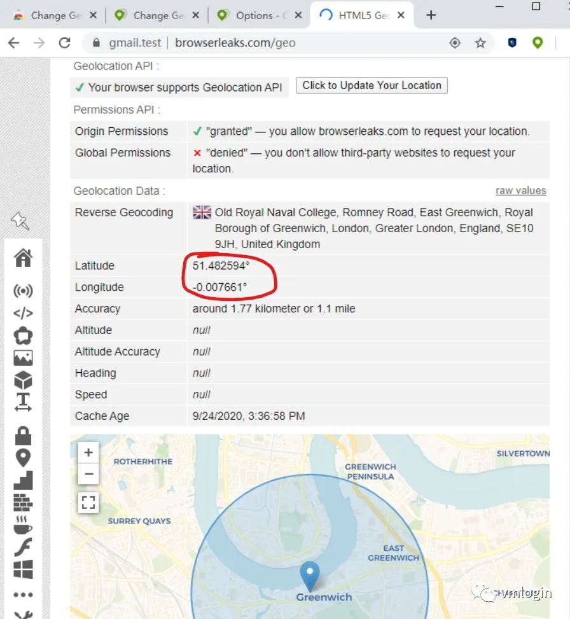This screenshot has height=619, width=570.
Task: Toggle the geolocation icon in address bar
Action: [x=455, y=43]
